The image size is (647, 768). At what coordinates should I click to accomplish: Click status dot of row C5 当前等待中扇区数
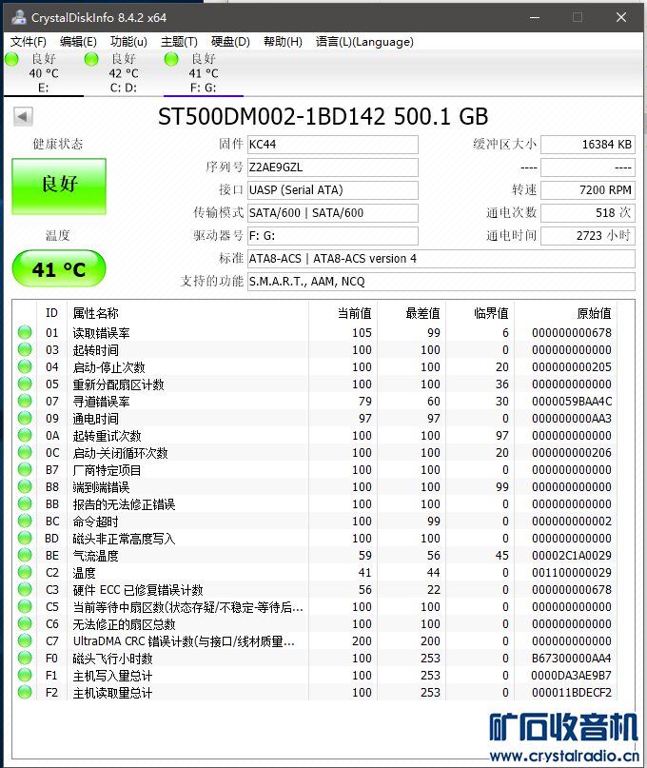25,607
